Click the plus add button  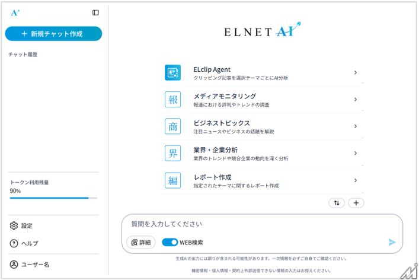(356, 203)
